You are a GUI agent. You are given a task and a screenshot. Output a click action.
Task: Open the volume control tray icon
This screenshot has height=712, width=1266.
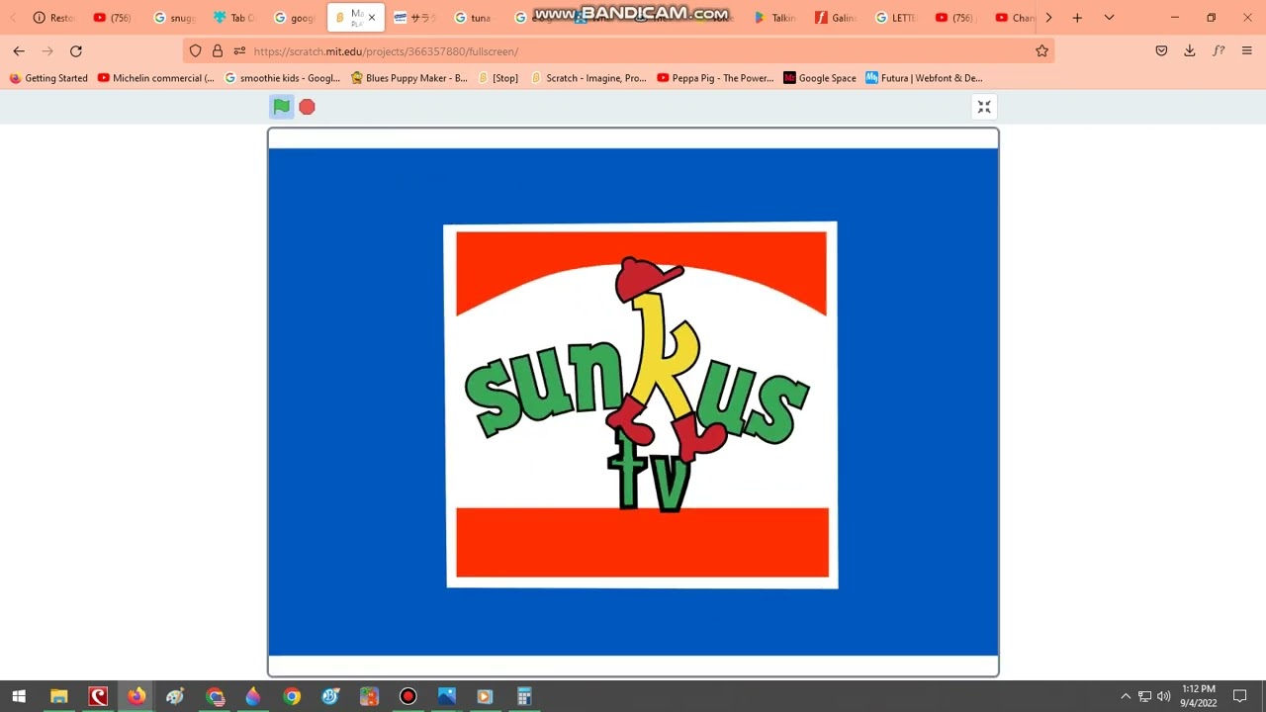1164,696
